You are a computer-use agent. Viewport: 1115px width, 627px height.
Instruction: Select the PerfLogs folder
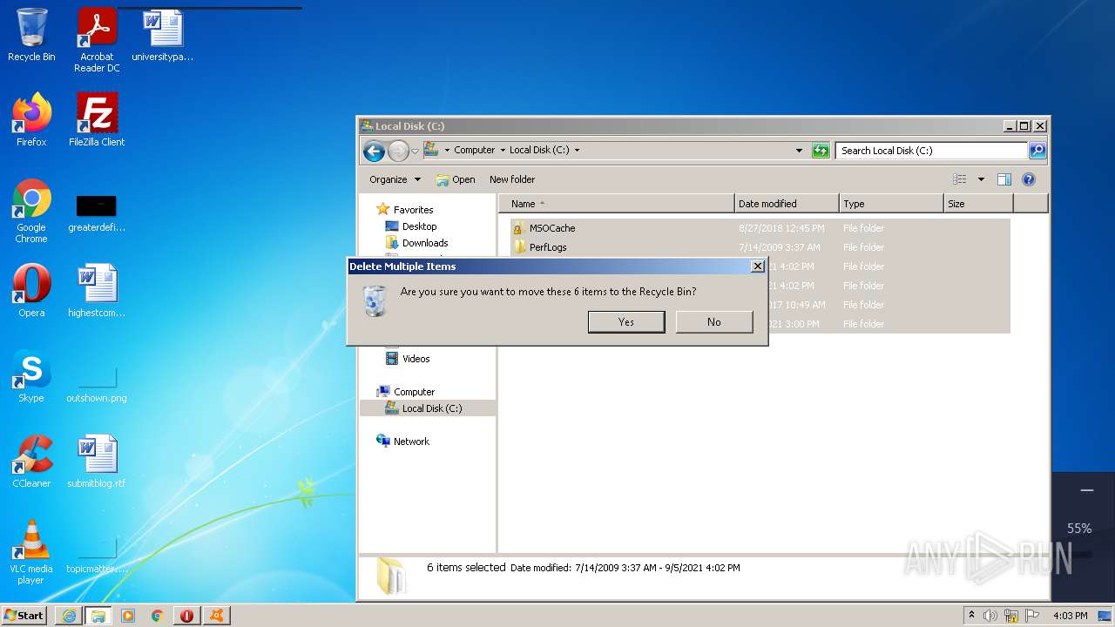pos(548,247)
